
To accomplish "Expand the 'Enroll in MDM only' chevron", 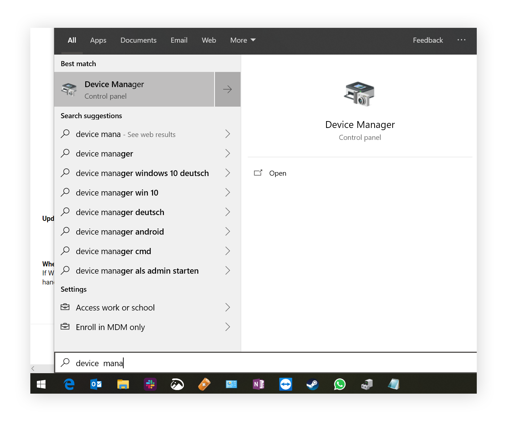I will (228, 327).
